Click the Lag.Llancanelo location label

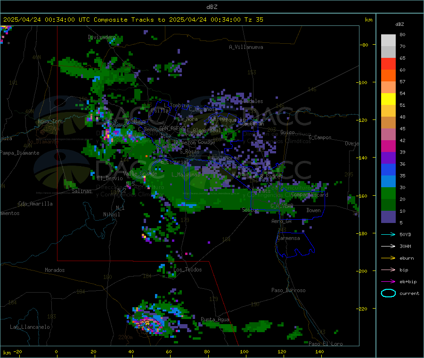(x=30, y=327)
